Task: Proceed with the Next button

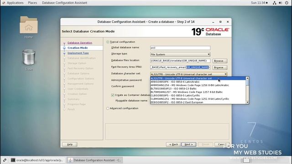Action: 188,144
